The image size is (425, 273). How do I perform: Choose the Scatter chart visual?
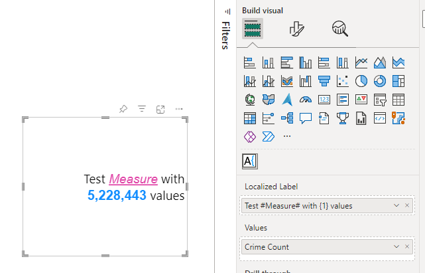[x=343, y=81]
